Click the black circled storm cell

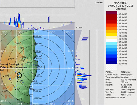point(19,75)
